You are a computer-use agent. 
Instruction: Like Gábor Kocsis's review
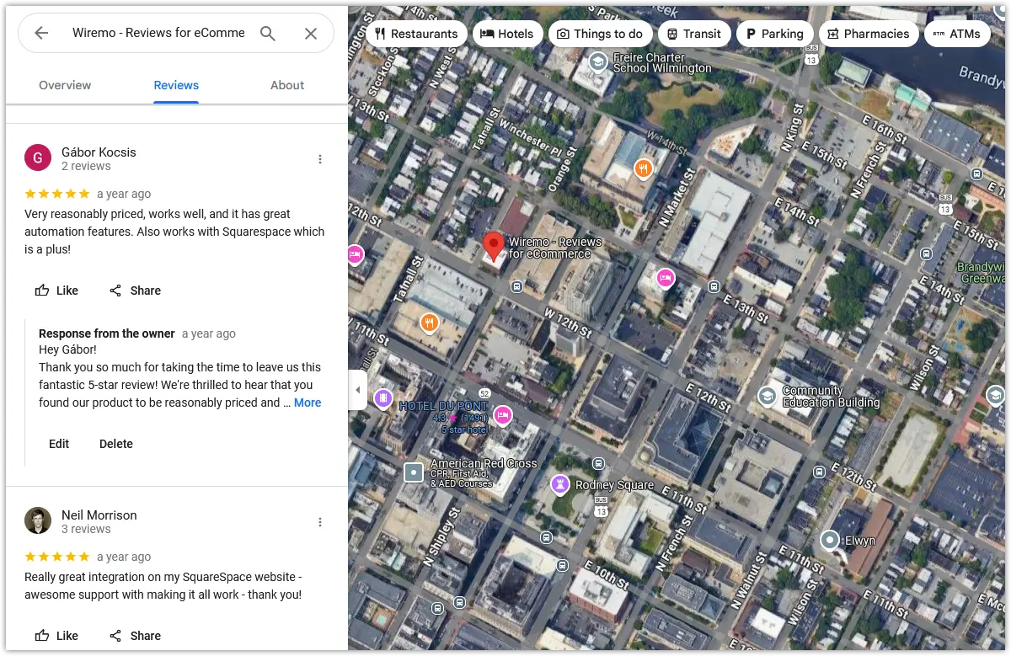click(56, 291)
